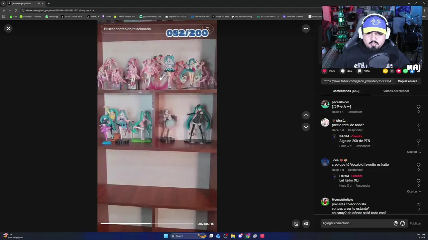428x240 pixels.
Task: Reply to Joee's comment
Action: coord(355,170)
